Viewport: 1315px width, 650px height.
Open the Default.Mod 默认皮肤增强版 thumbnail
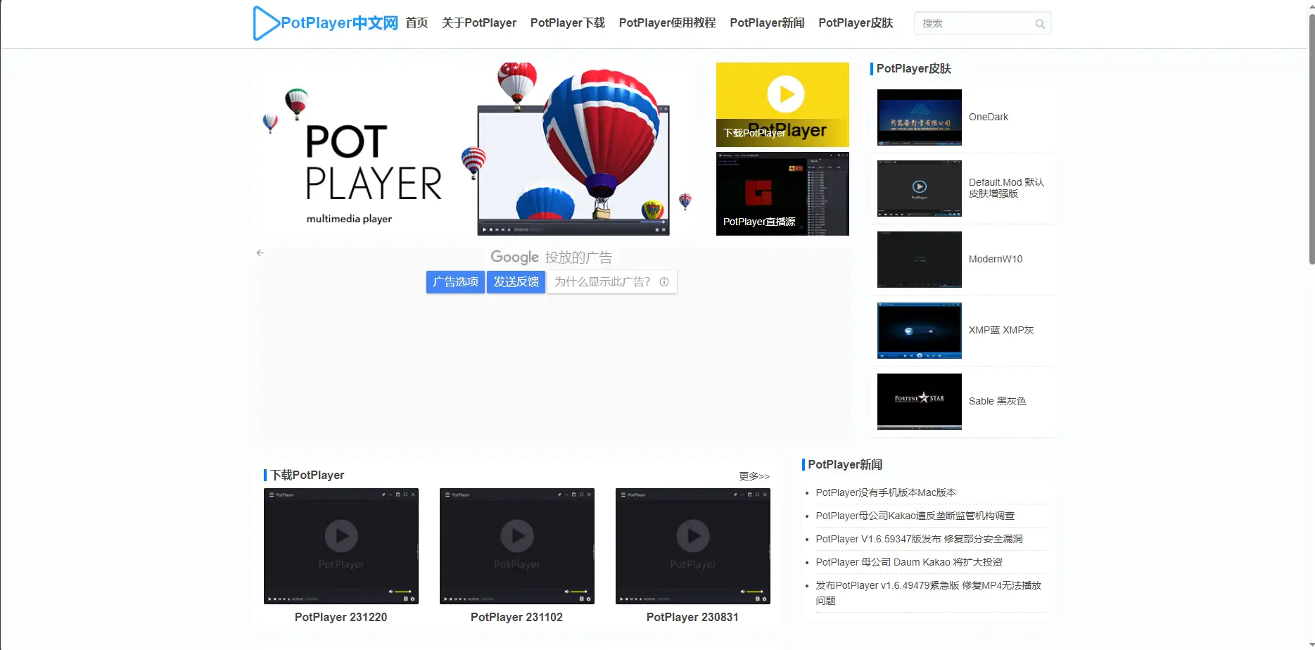click(x=920, y=189)
